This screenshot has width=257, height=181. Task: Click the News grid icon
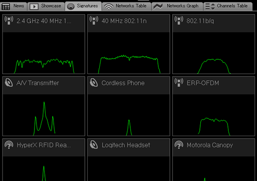6,6
